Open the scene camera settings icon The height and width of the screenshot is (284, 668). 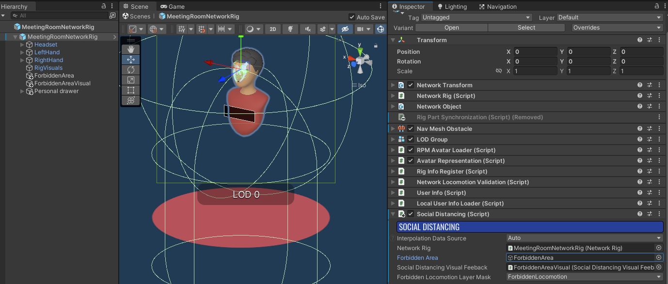click(x=360, y=29)
